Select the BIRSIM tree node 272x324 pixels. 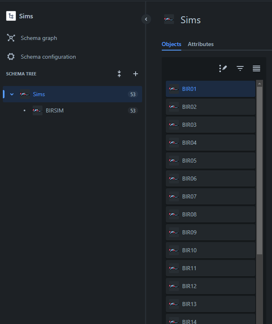click(72, 110)
